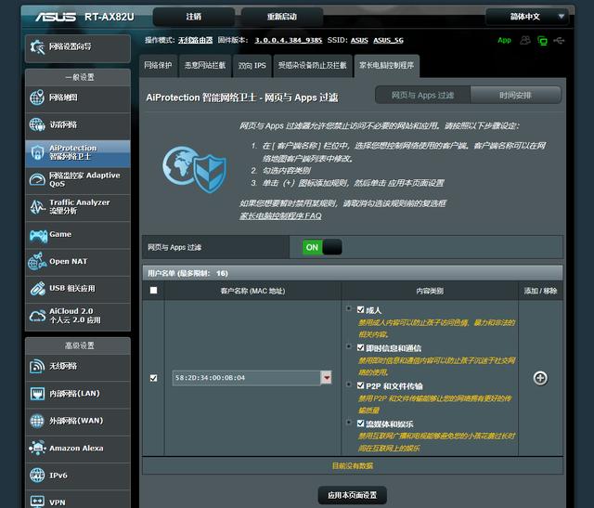This screenshot has width=594, height=508.
Task: Open 家长电脑控制程序 FAQ link
Action: click(280, 215)
